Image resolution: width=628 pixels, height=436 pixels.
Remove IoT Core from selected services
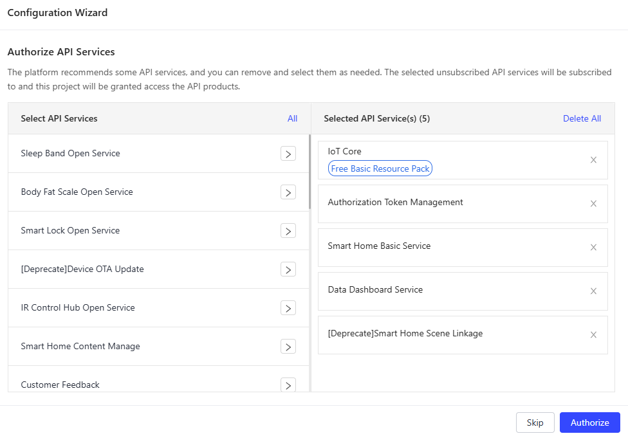pyautogui.click(x=593, y=160)
